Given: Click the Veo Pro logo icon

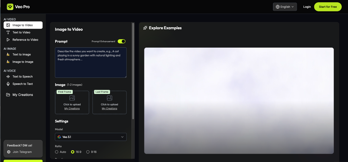Looking at the screenshot, I should (x=10, y=7).
